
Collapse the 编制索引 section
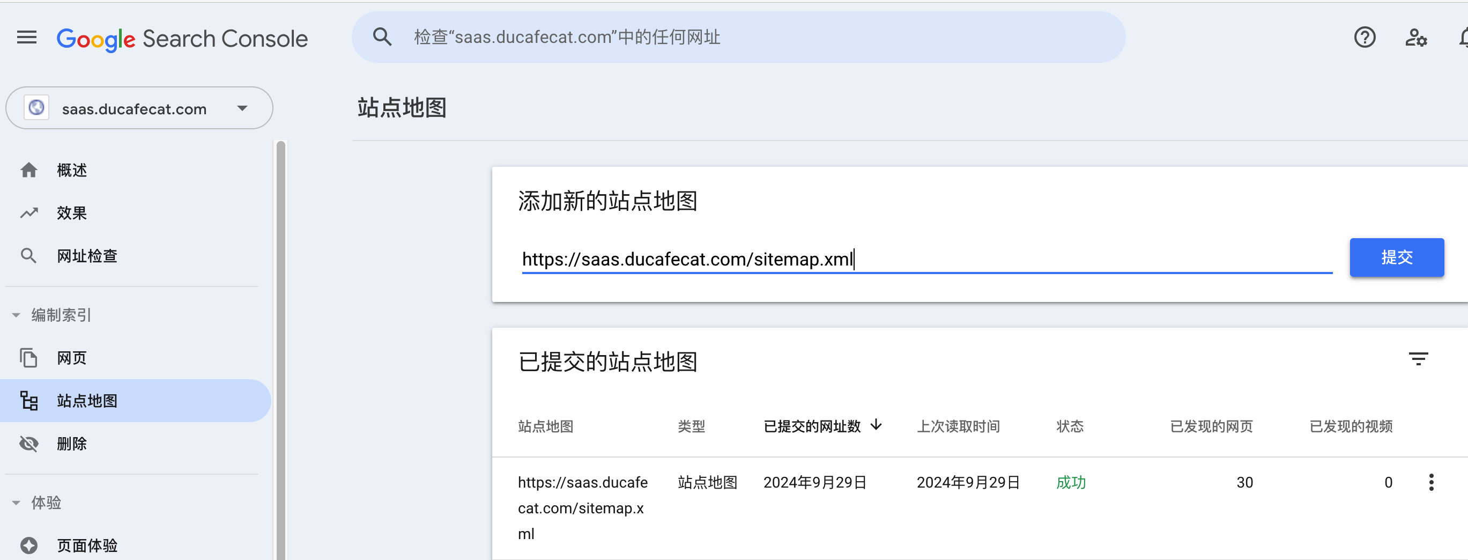[16, 315]
